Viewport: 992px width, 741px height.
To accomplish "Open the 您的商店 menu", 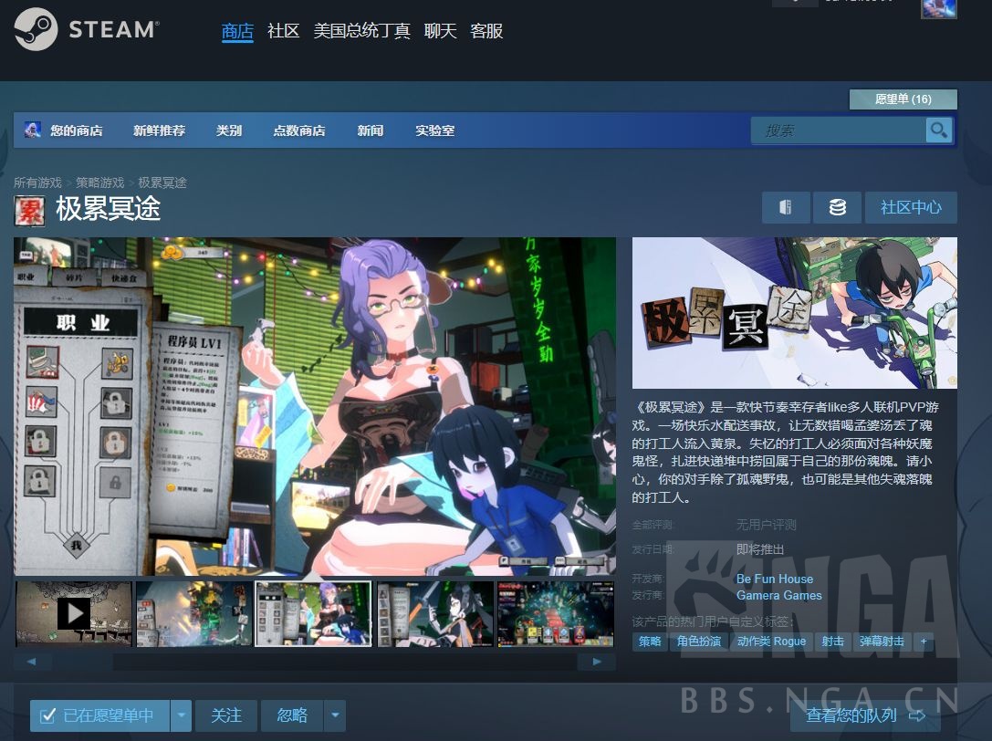I will 77,130.
